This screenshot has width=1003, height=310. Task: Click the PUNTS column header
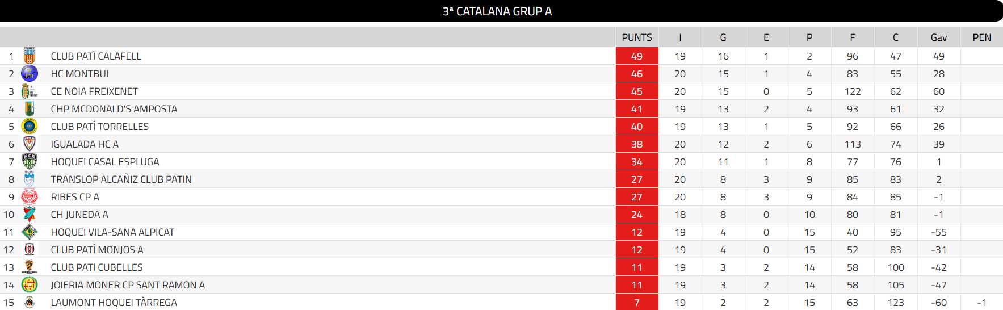637,37
